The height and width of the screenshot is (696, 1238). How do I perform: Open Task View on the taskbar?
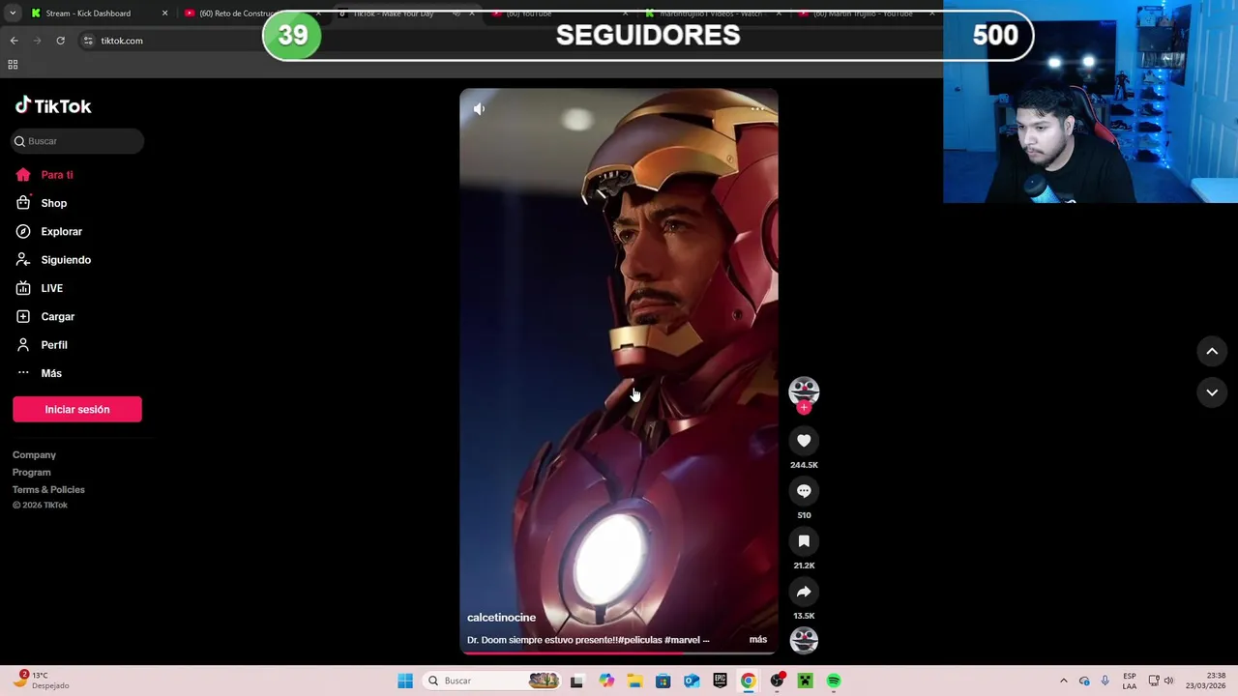(x=576, y=681)
